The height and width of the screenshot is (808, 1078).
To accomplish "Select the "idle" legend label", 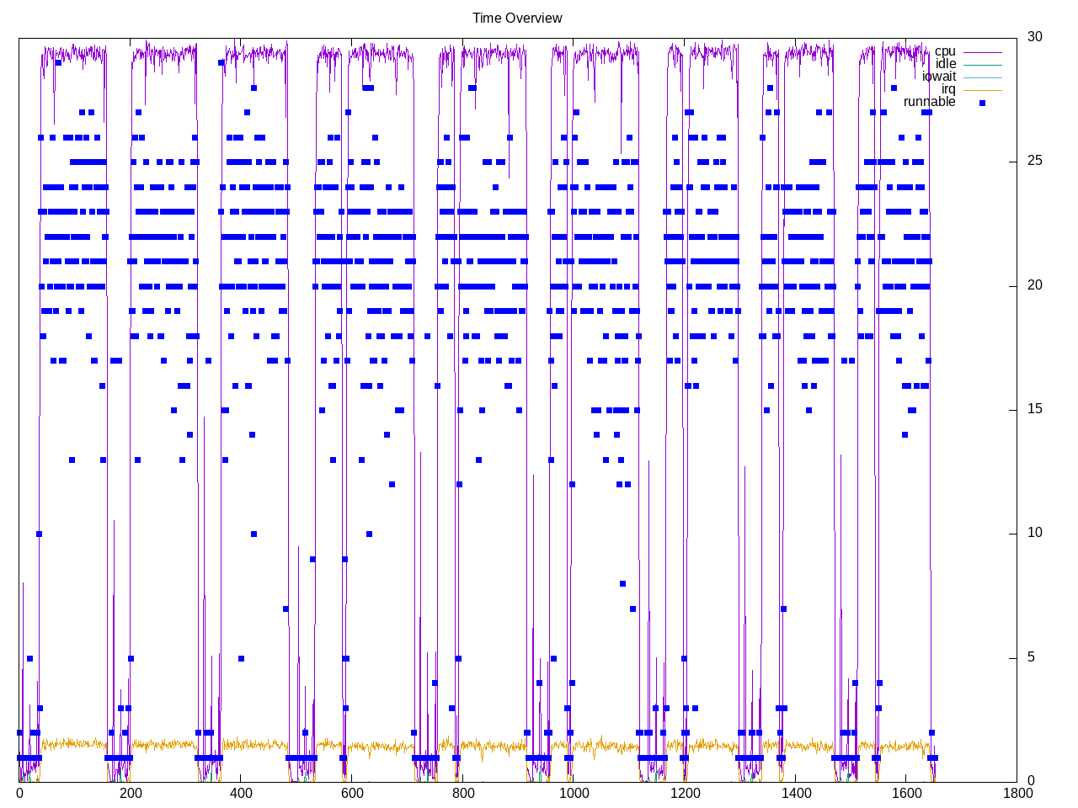I will 946,64.
